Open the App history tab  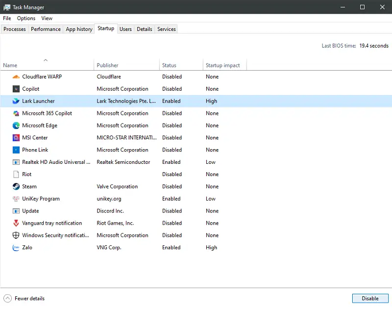click(x=79, y=29)
